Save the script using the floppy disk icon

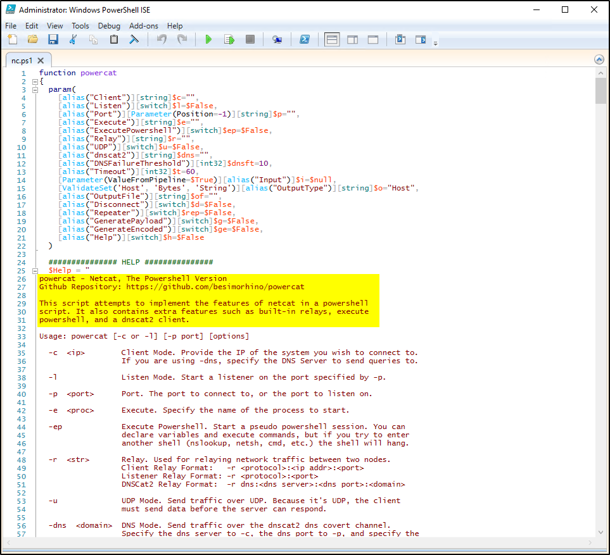pyautogui.click(x=53, y=39)
